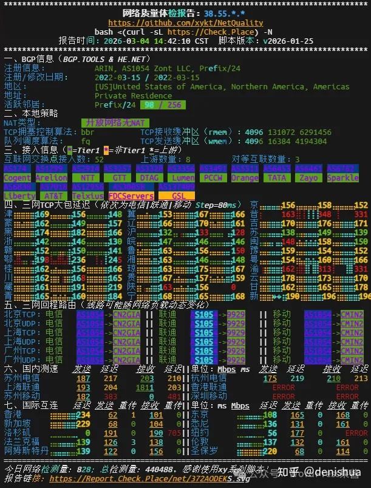
Task: Select the wmem values 4096 16384 4194304
Action: tap(286, 142)
